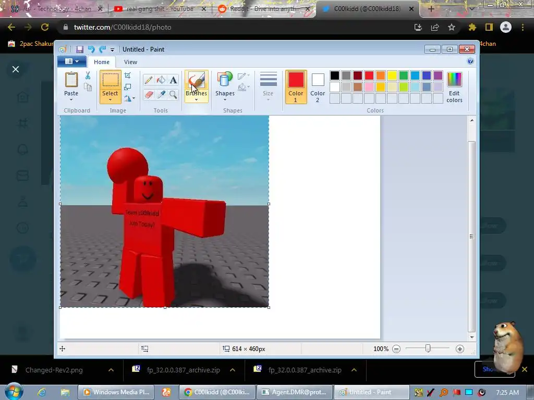Screen dimensions: 534x400
Task: Click Chrome profile avatar icon
Action: (506, 27)
